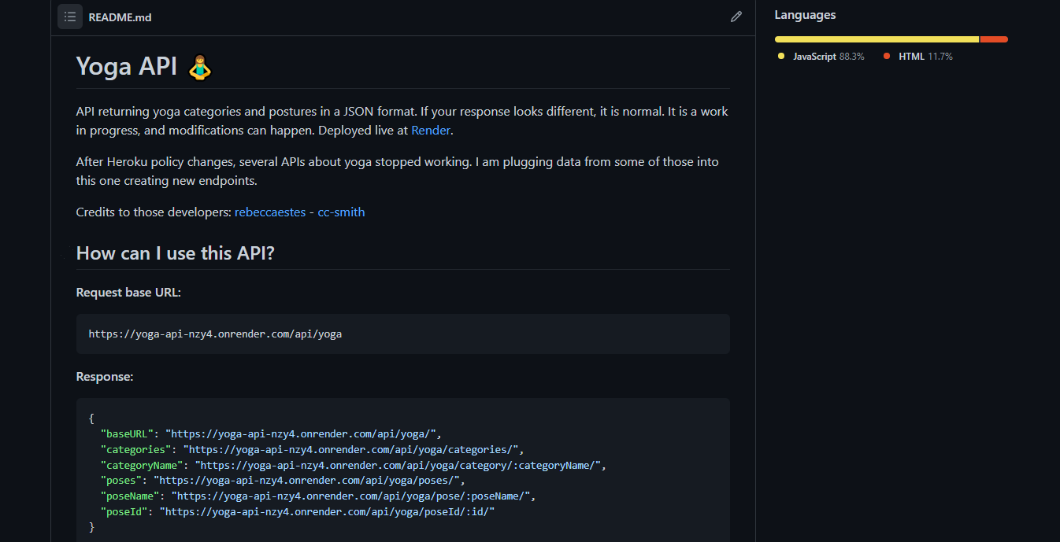1060x542 pixels.
Task: Click README.md file name header
Action: click(120, 17)
